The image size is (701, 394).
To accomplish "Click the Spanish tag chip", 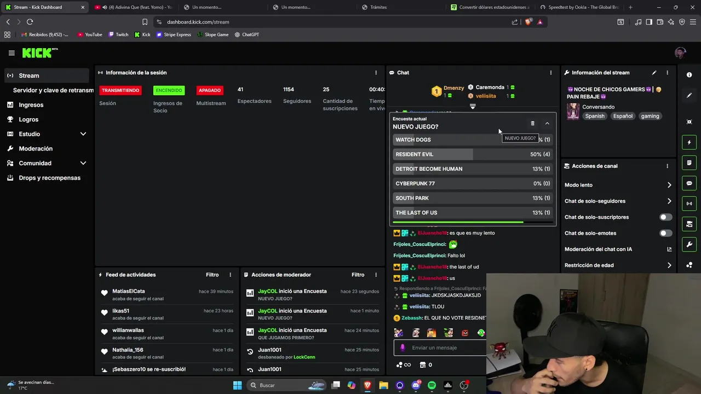I will tap(595, 116).
